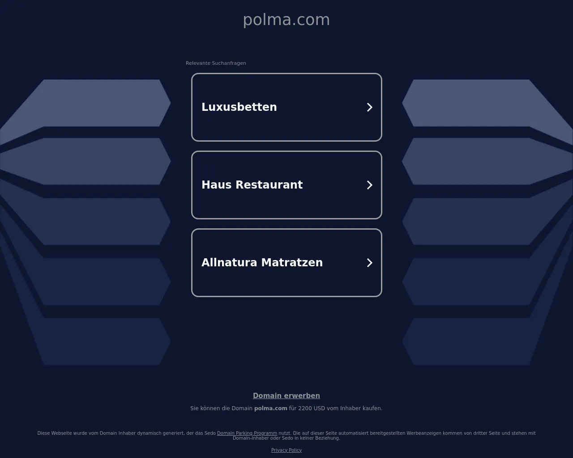This screenshot has height=458, width=573.
Task: Click the lightest decorative banner shape on the right
Action: click(488, 103)
